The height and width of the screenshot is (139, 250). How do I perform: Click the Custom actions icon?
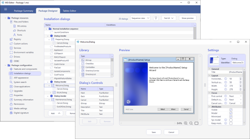pyautogui.click(x=11, y=44)
